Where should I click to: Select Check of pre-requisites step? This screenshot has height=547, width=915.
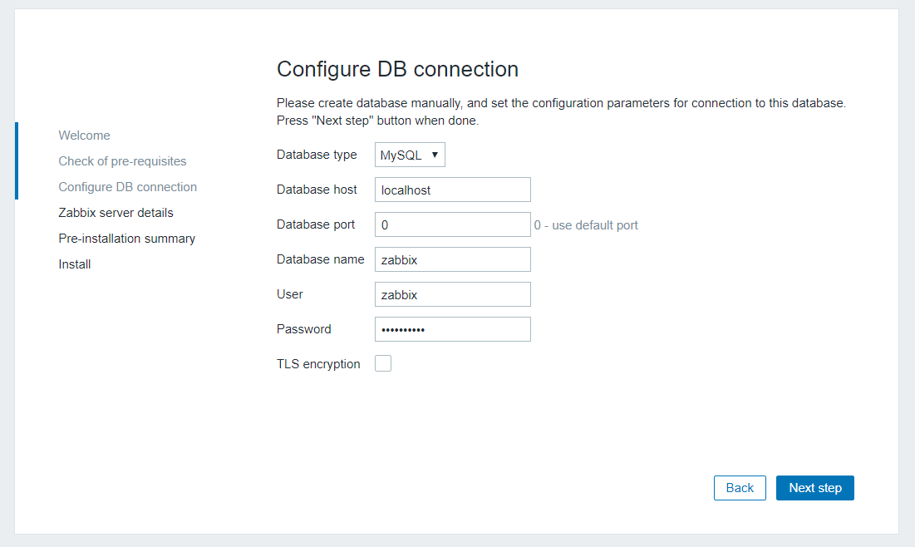[122, 161]
